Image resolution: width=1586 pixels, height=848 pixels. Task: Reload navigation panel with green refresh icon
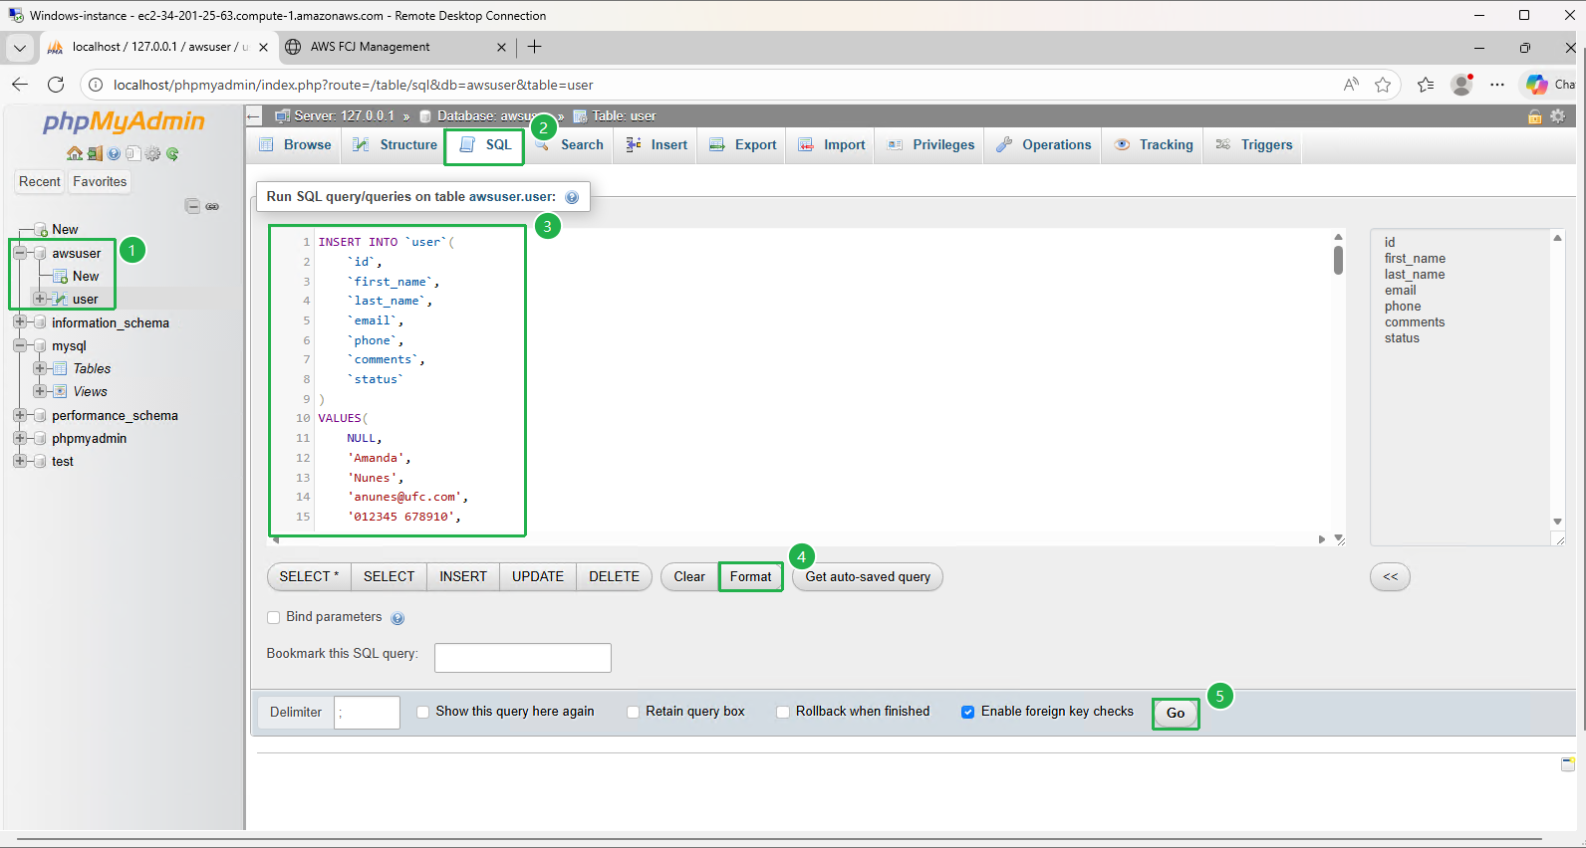(x=172, y=153)
